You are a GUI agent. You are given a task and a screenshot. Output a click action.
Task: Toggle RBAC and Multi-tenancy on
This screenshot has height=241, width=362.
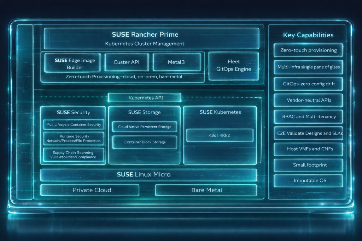tap(308, 116)
